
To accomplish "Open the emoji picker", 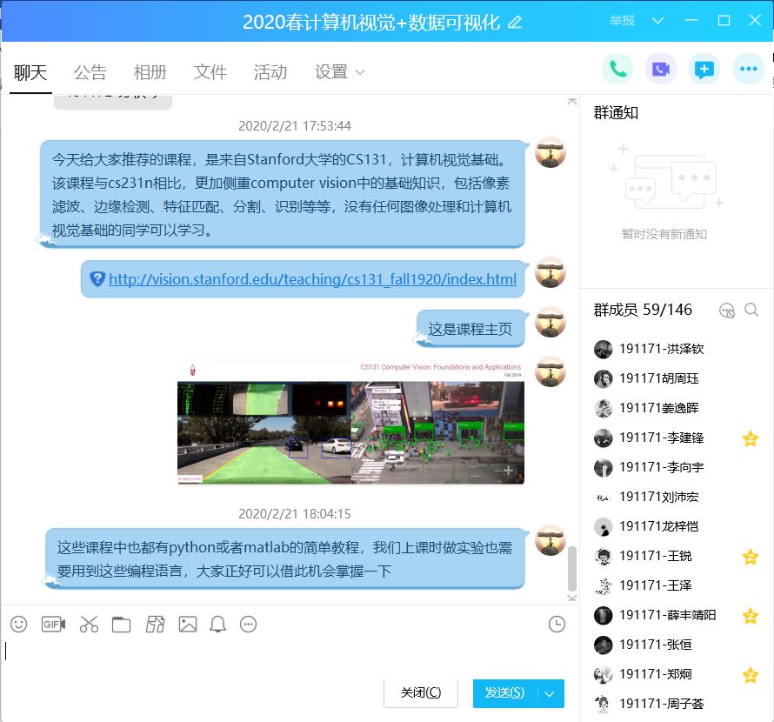I will (x=19, y=625).
